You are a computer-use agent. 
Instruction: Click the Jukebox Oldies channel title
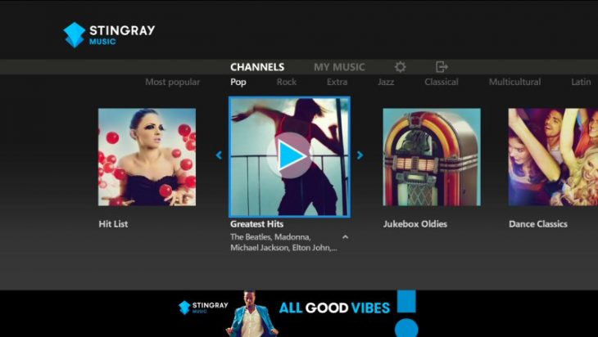pos(415,224)
